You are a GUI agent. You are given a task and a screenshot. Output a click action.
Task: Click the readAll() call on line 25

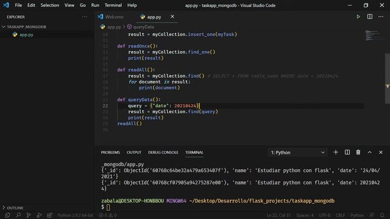129,123
